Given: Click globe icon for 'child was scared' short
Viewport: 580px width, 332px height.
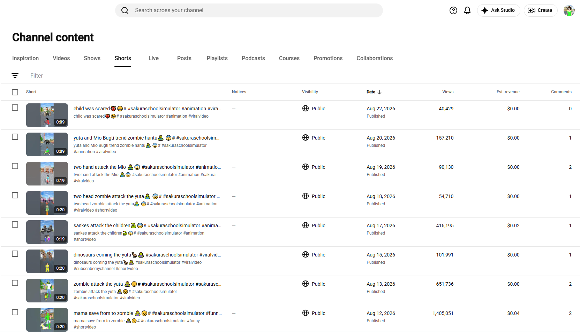Looking at the screenshot, I should coord(306,108).
